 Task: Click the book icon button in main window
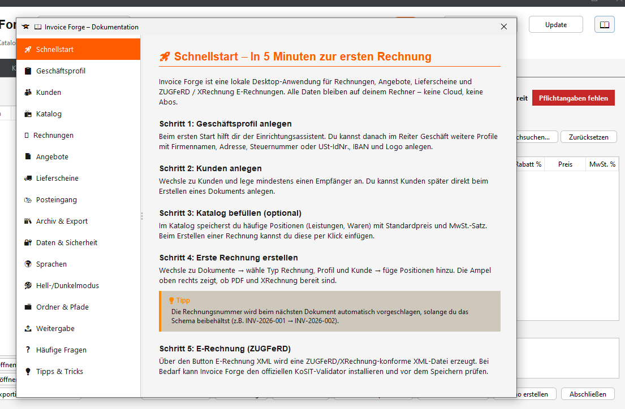point(604,25)
